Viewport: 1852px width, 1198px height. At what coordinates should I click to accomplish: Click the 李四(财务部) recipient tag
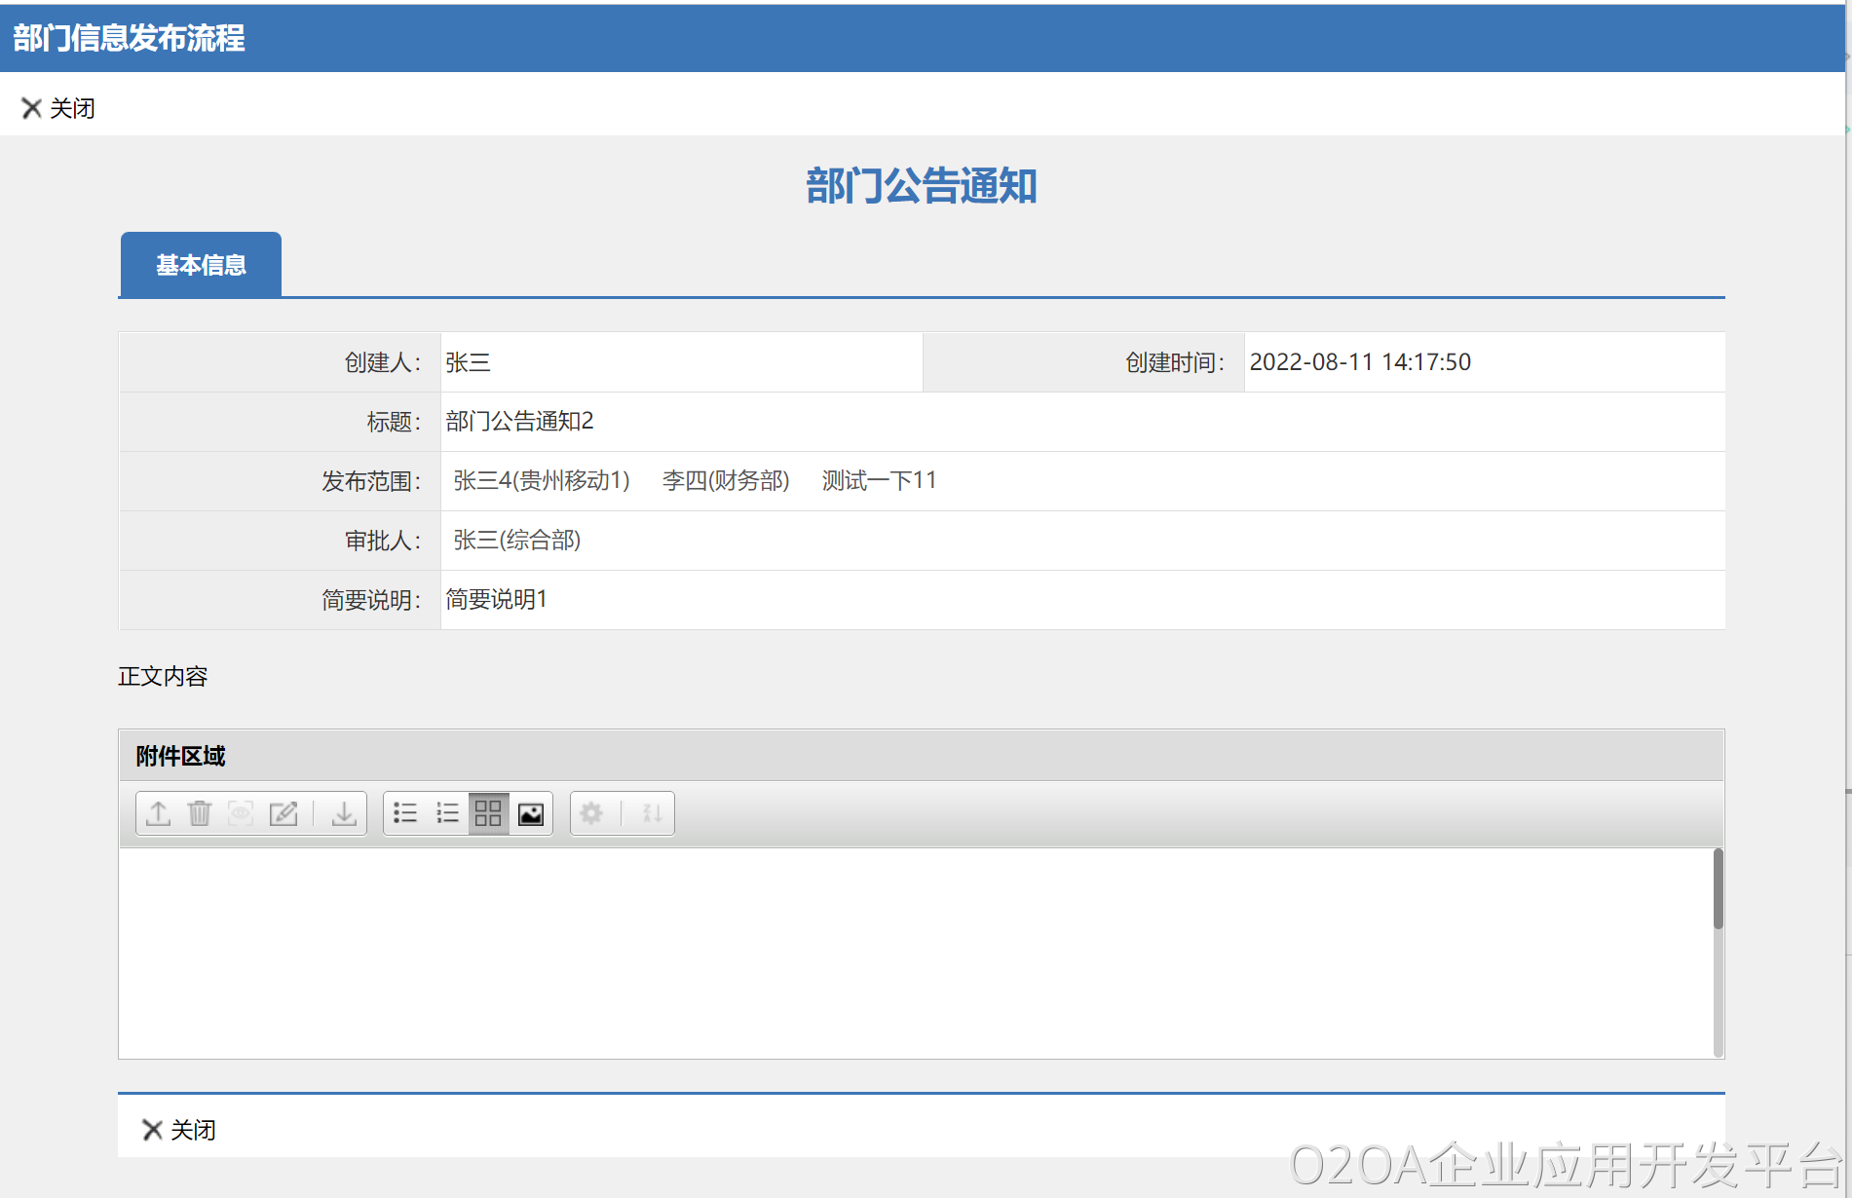tap(726, 481)
